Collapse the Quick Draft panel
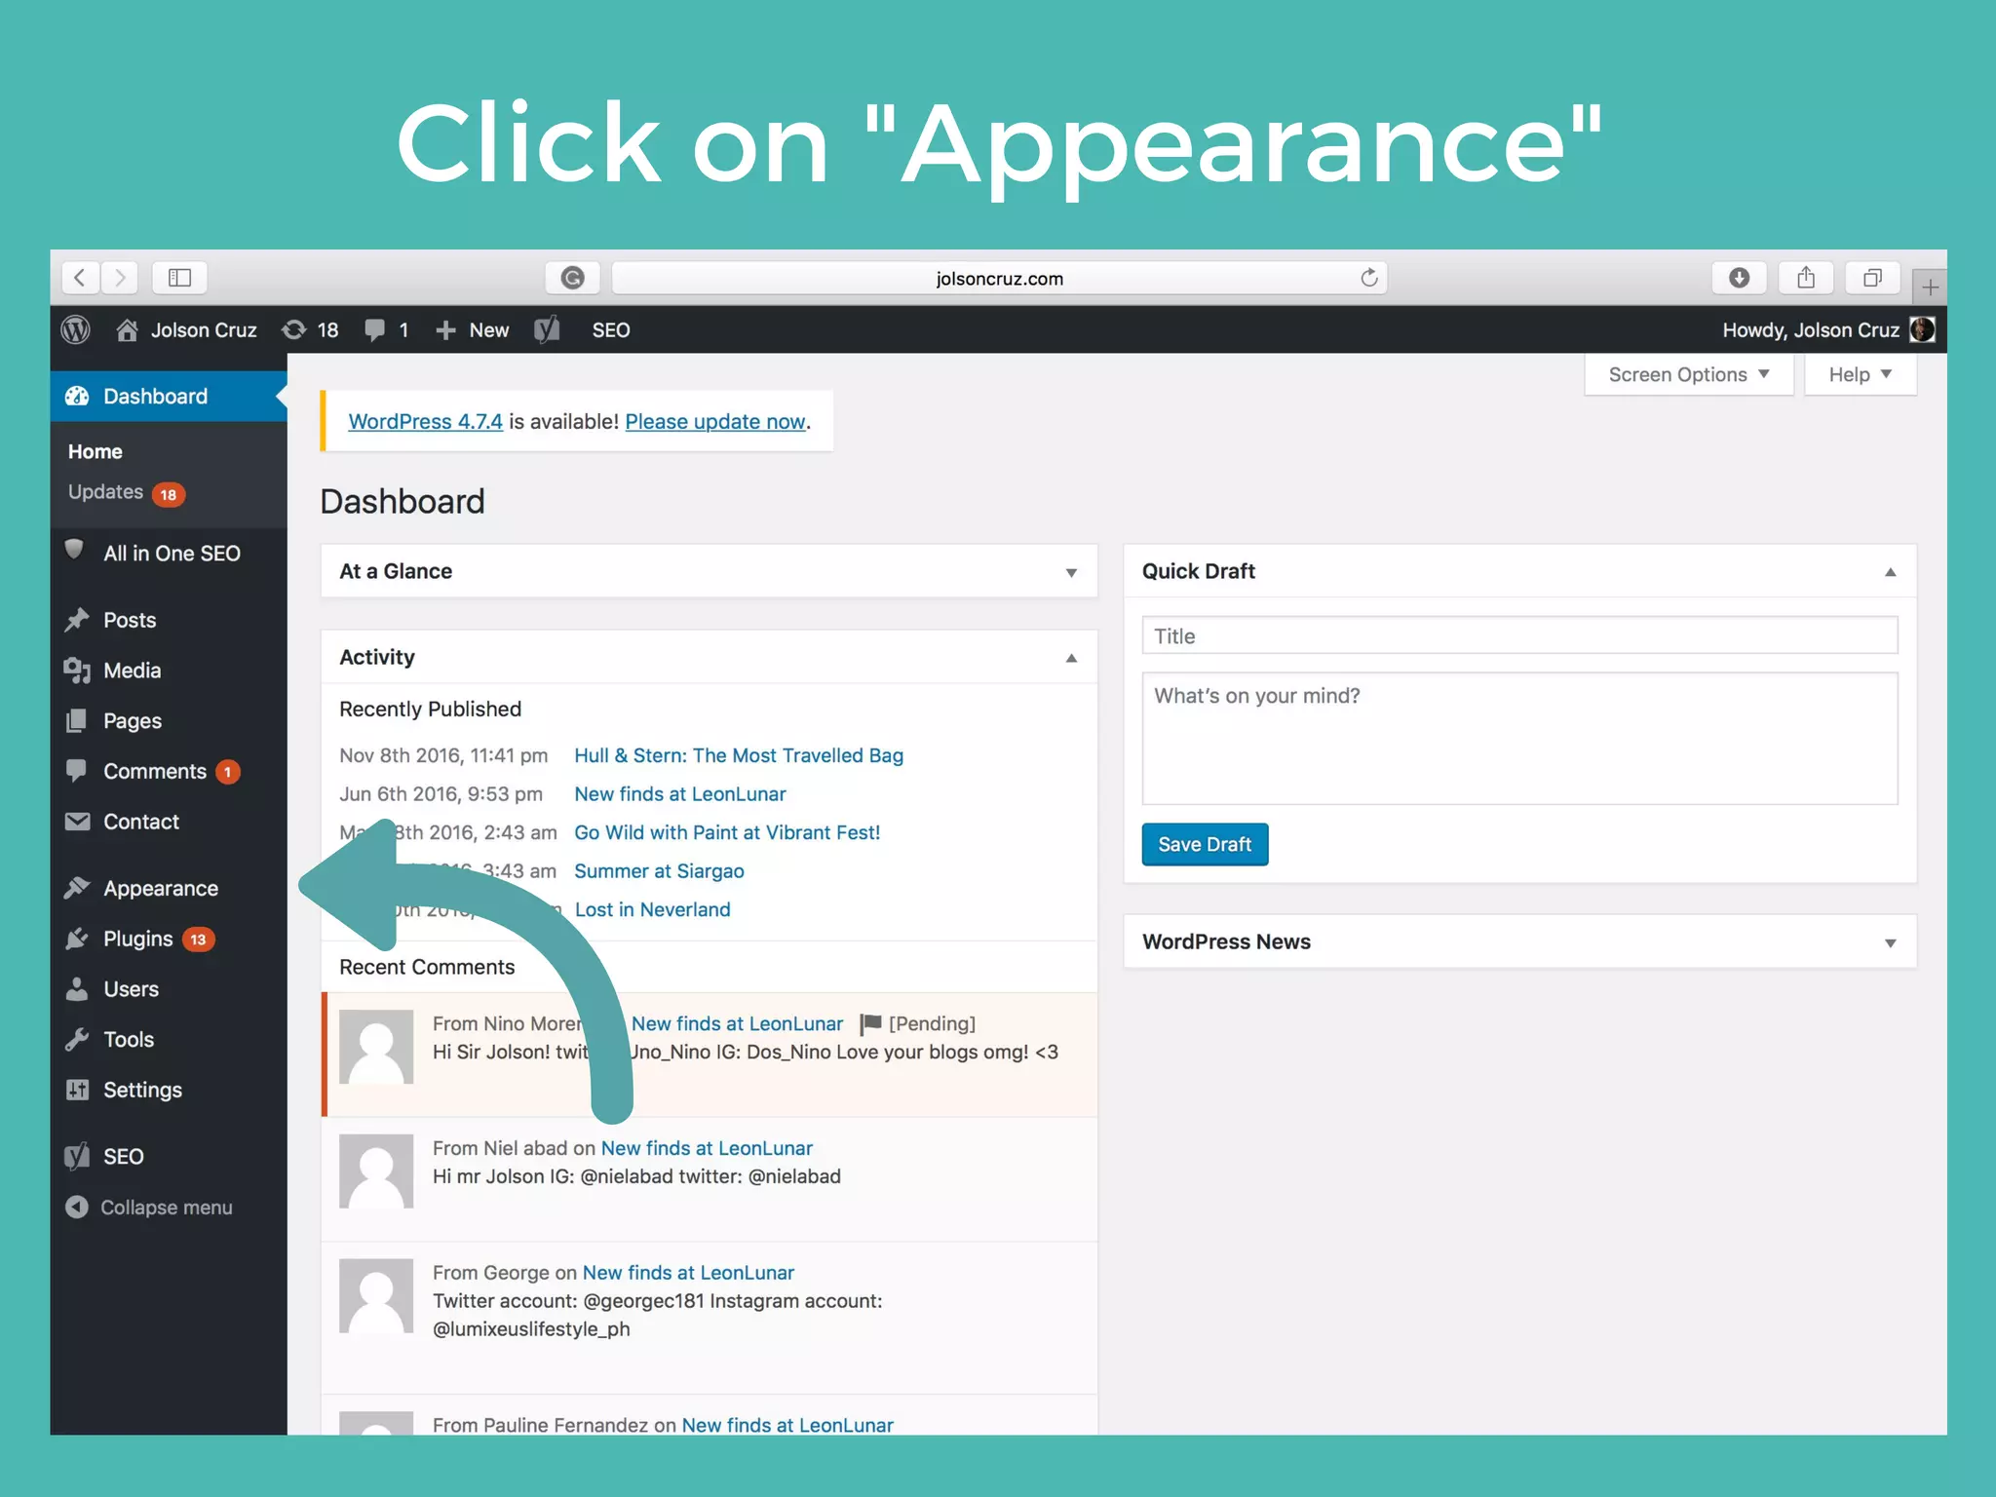 click(1890, 572)
